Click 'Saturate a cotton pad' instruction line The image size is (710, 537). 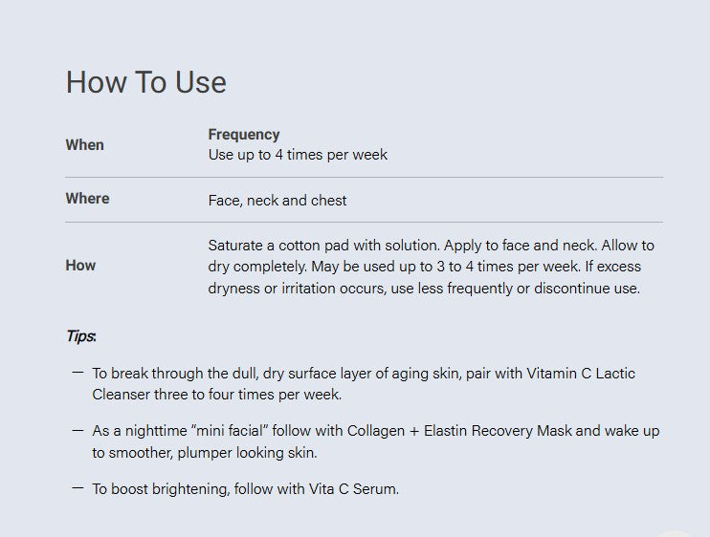pos(431,245)
